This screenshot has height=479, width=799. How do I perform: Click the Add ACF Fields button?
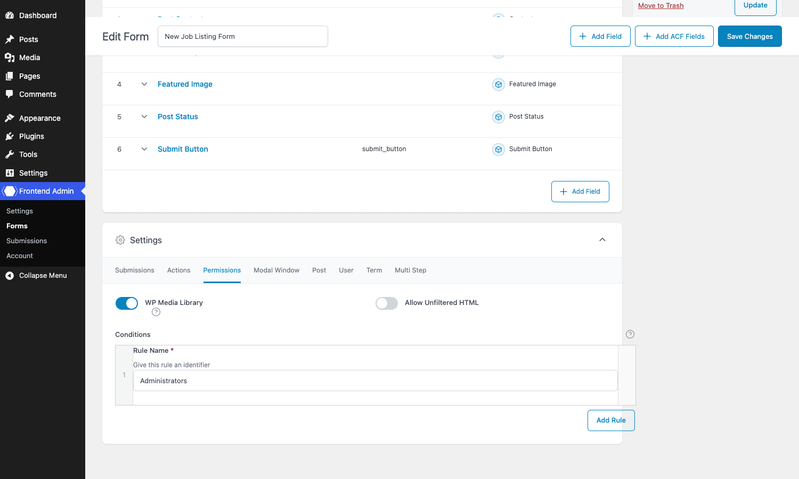click(674, 36)
